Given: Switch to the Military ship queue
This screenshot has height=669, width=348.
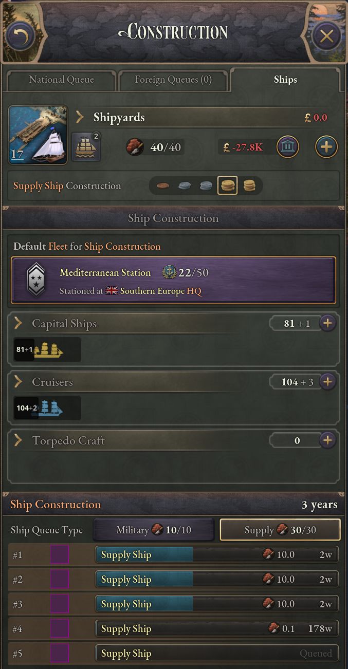Looking at the screenshot, I should click(x=154, y=530).
